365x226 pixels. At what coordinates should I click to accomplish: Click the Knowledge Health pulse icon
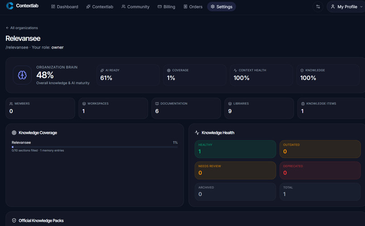(197, 133)
